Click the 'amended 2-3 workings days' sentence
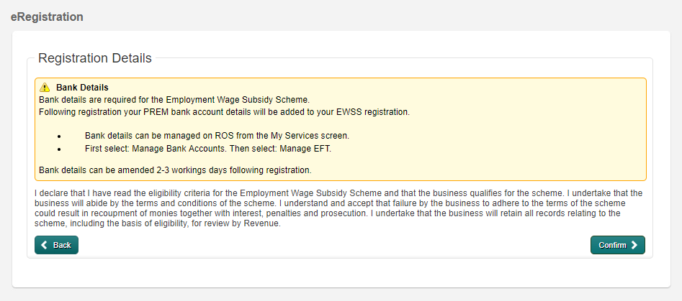Image resolution: width=682 pixels, height=301 pixels. [x=174, y=170]
